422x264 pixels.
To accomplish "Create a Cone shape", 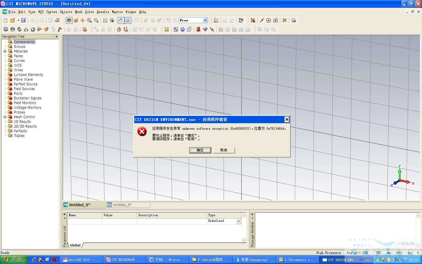I will [26, 29].
